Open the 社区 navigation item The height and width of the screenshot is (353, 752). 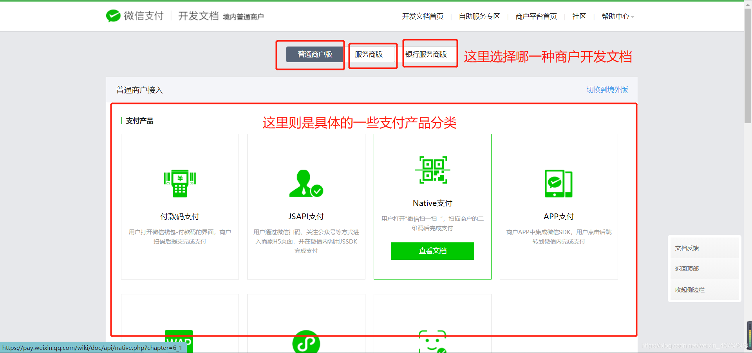(x=579, y=16)
